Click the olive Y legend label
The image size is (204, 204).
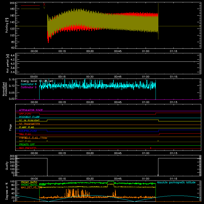(44, 8)
